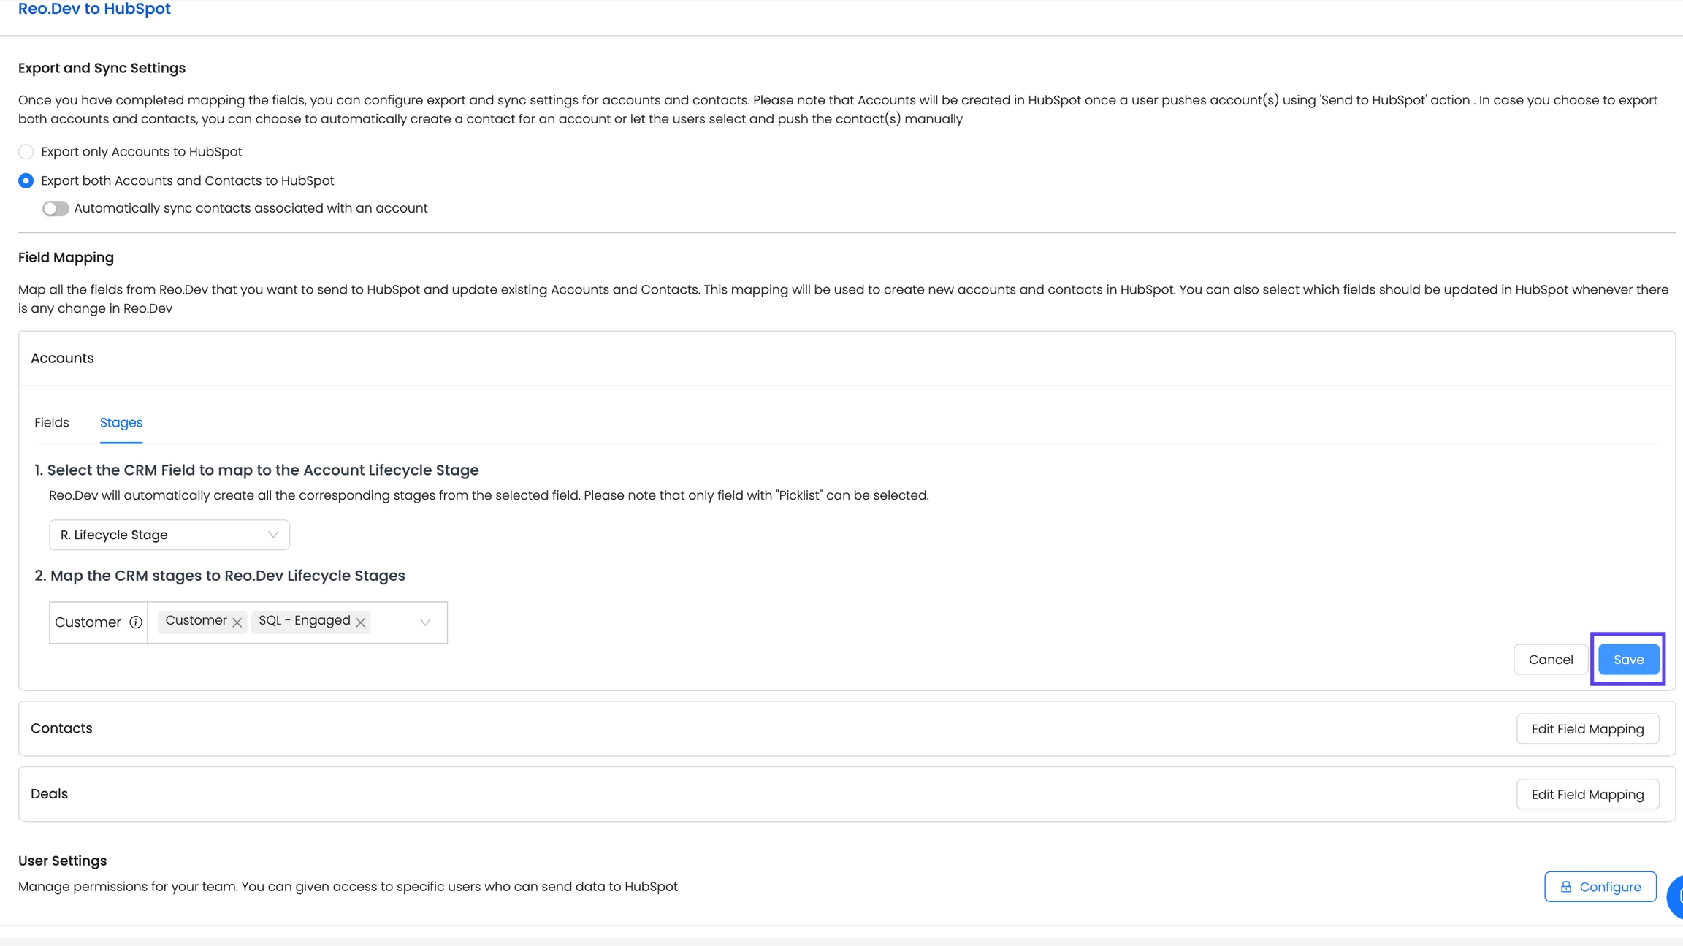
Task: Open the Reo.Dev to HubSpot heading link
Action: [x=94, y=9]
